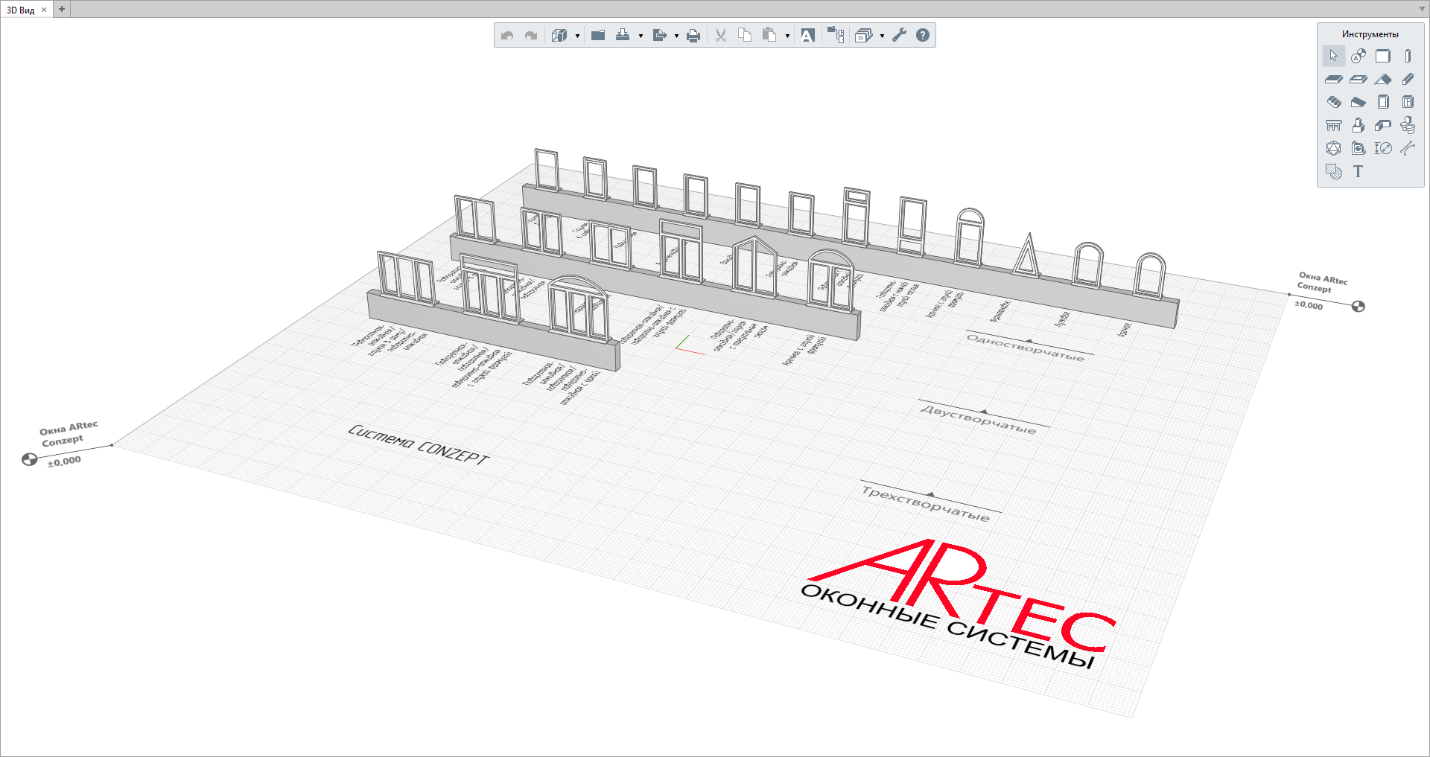Select the Hatch fill tool
Viewport: 1430px width, 757px height.
1334,172
